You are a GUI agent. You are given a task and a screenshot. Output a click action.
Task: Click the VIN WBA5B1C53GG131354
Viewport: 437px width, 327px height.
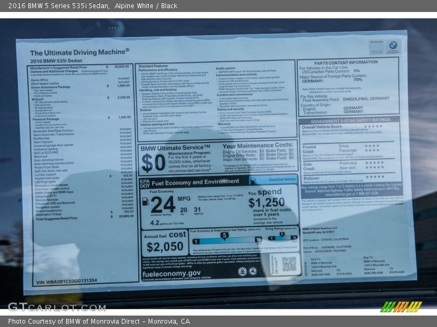pyautogui.click(x=66, y=281)
